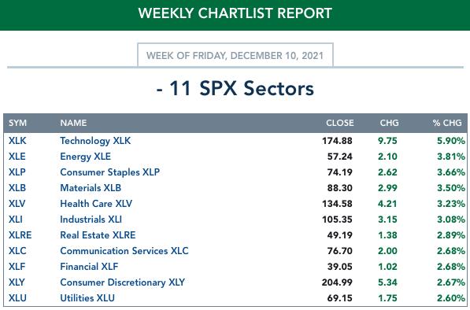Select the XLE symbol
This screenshot has width=470, height=310.
[x=17, y=157]
